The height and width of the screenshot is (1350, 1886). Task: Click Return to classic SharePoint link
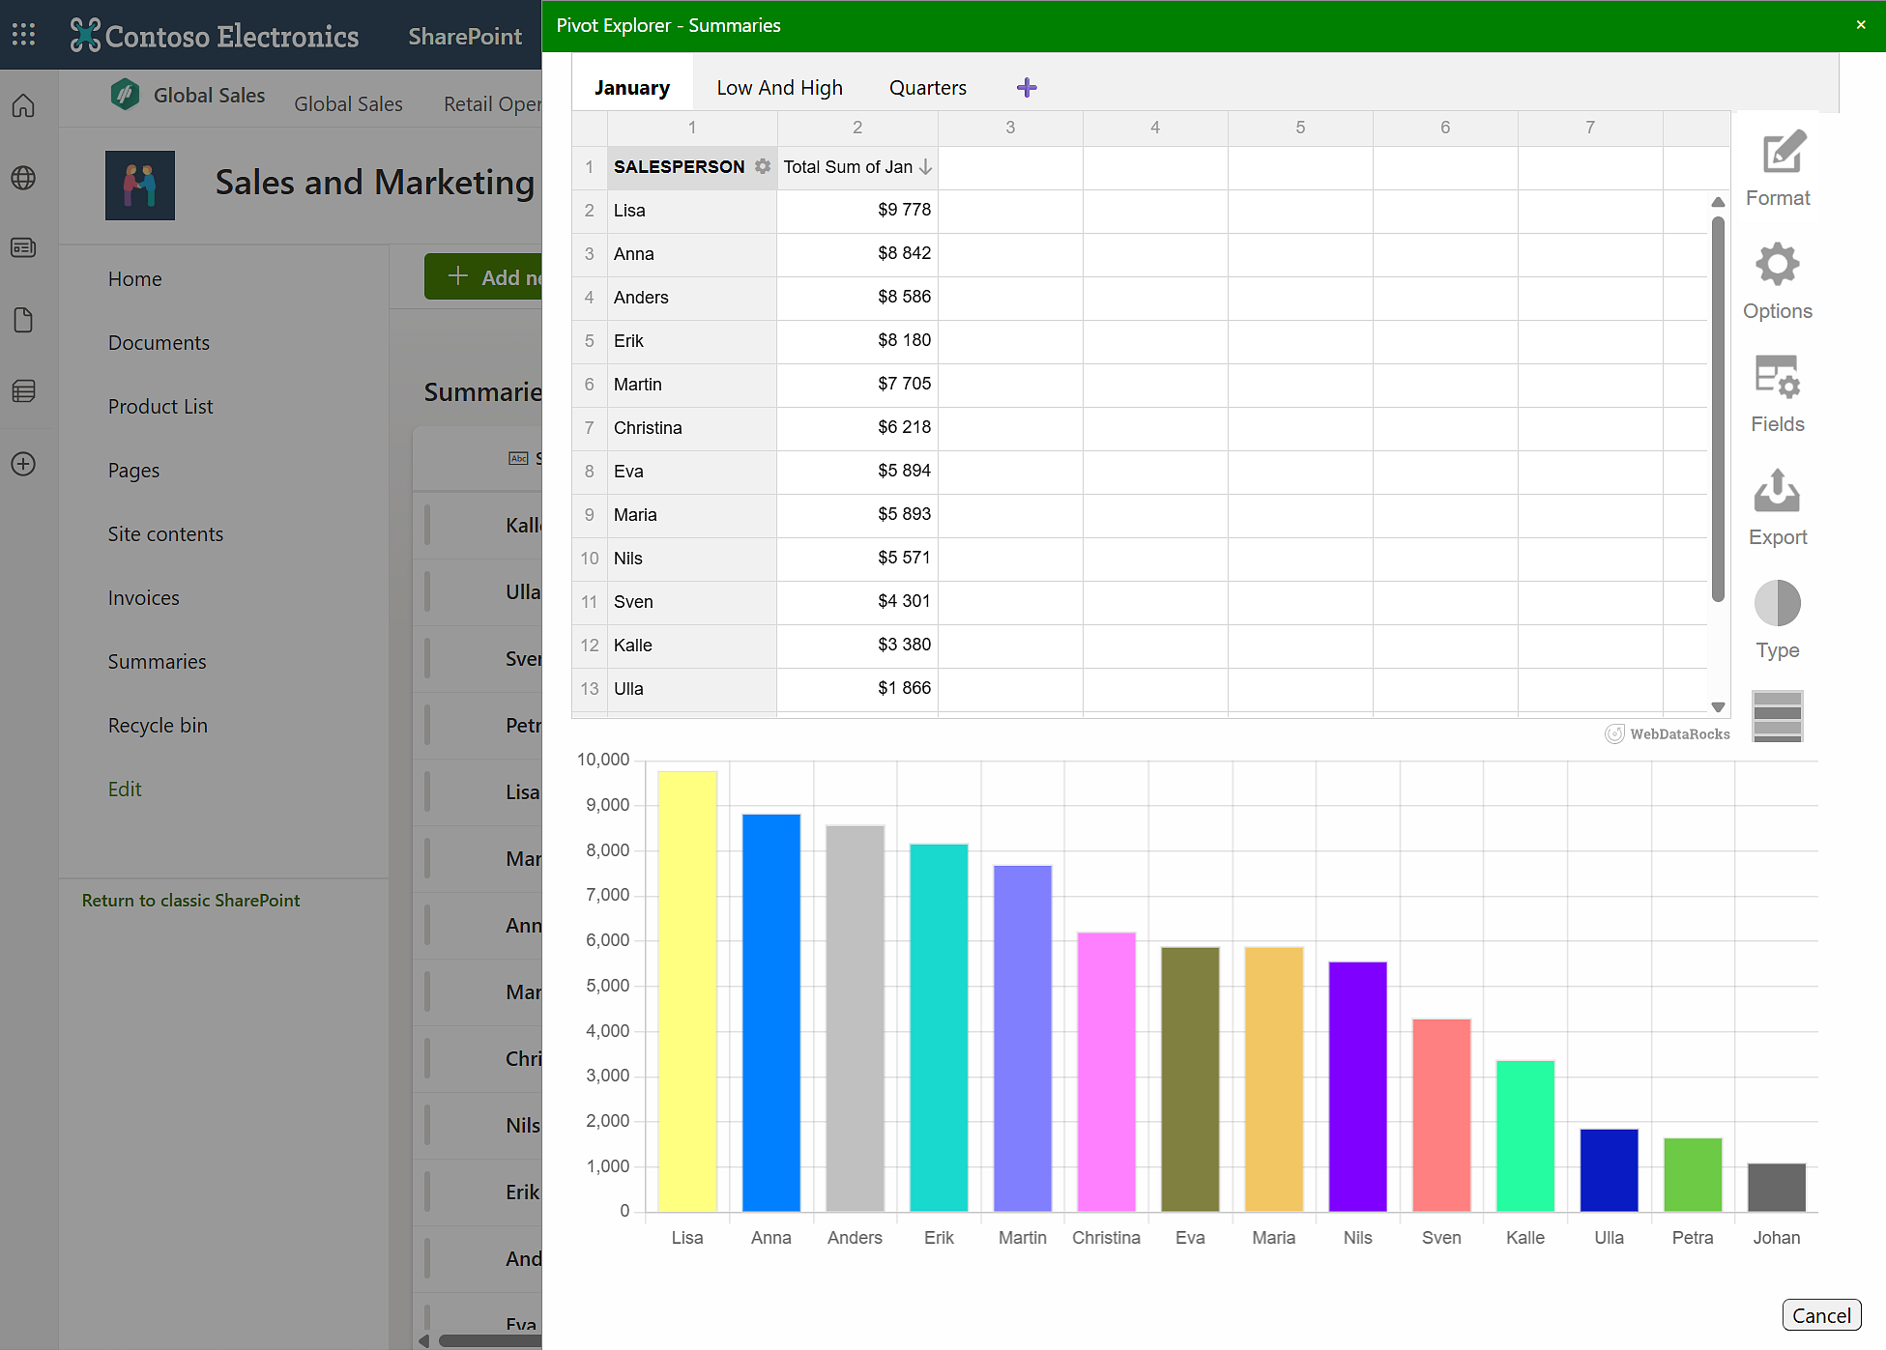point(190,900)
